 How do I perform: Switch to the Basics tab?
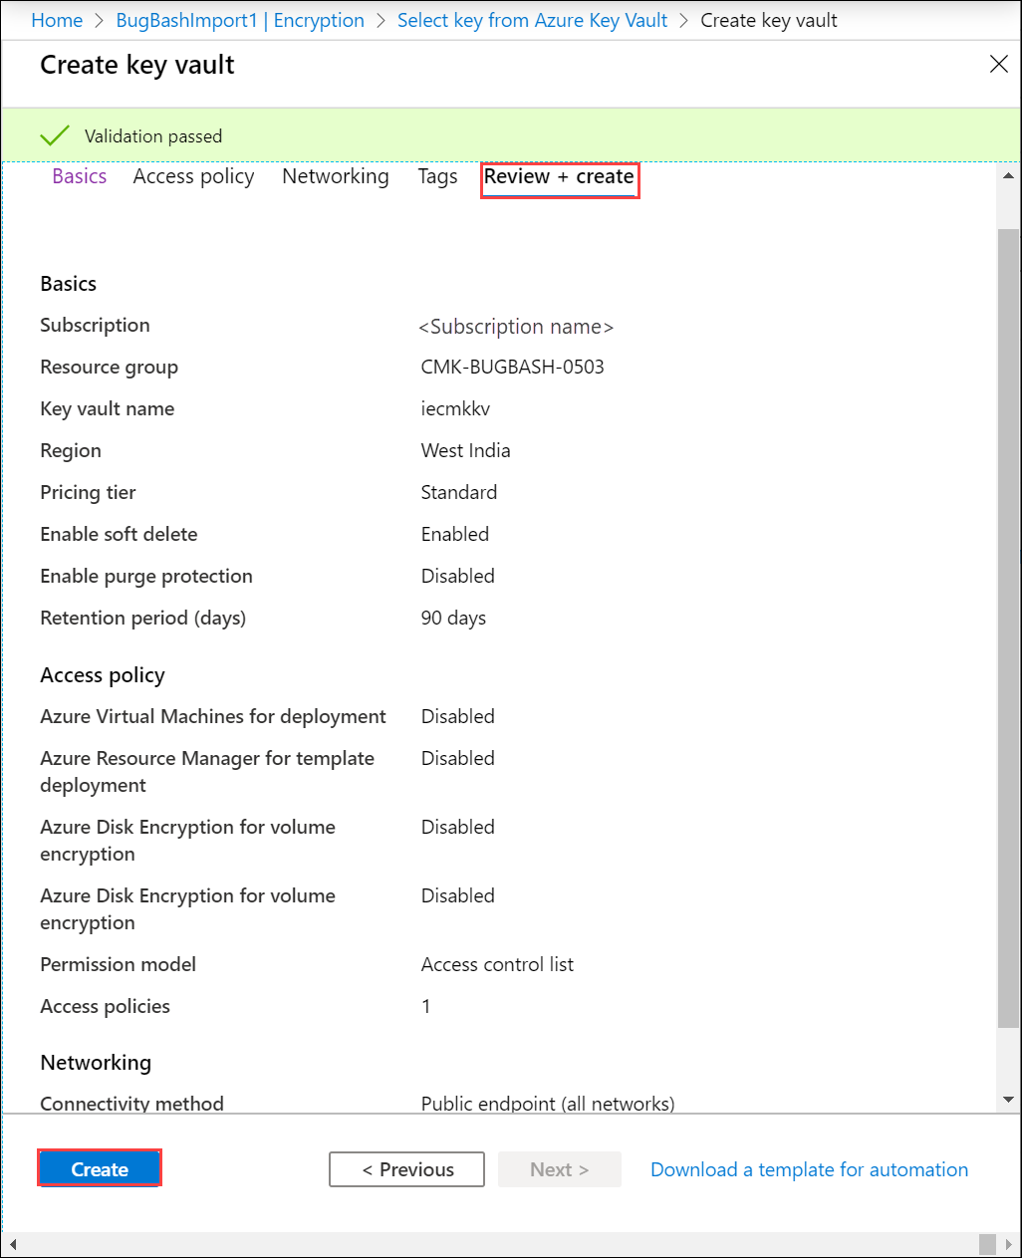(79, 176)
